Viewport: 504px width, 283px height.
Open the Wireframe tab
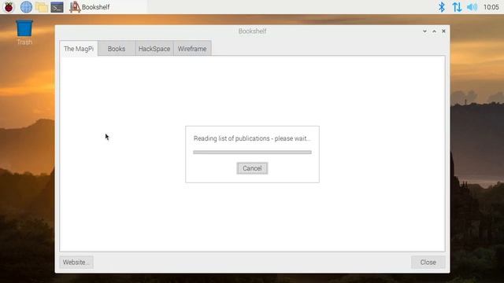click(x=192, y=49)
